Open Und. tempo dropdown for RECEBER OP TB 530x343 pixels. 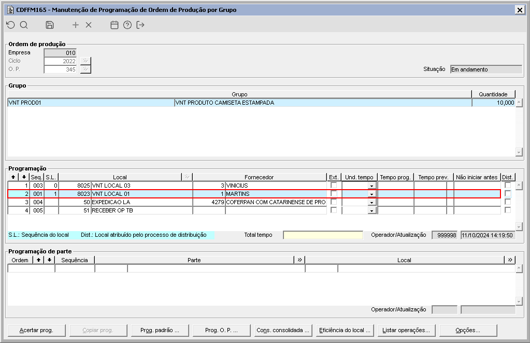tap(372, 210)
